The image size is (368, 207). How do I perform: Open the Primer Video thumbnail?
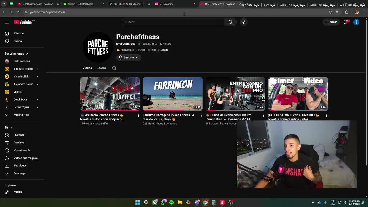coord(298,94)
